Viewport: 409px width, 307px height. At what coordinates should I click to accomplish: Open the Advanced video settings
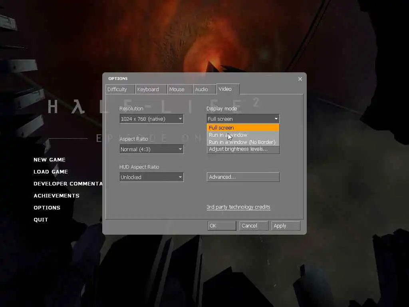click(x=243, y=177)
